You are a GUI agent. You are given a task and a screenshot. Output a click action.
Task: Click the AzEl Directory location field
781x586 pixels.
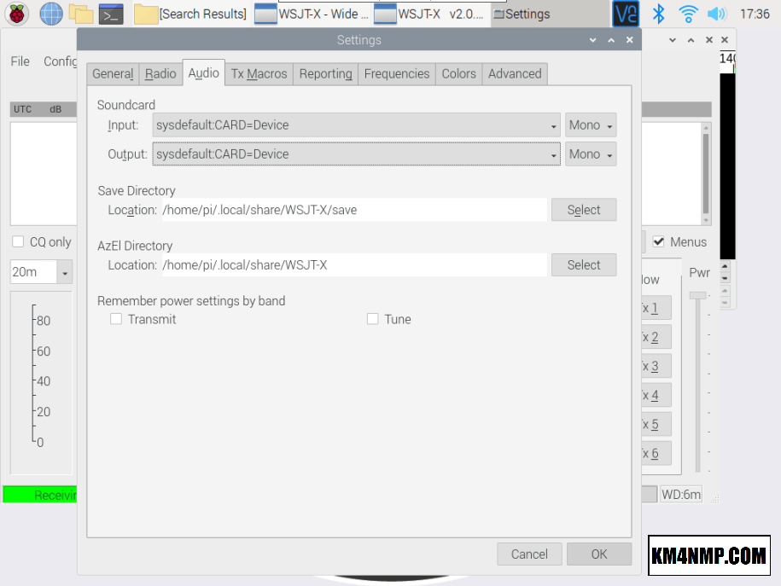pos(353,265)
